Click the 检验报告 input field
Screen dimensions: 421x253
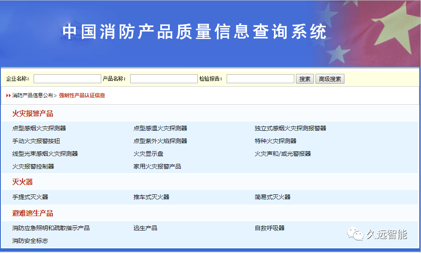pyautogui.click(x=260, y=79)
